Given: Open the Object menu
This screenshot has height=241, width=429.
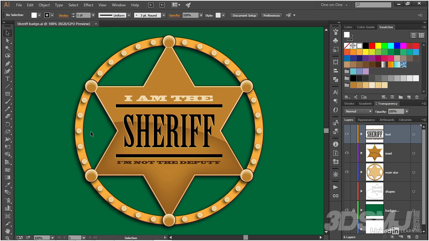Looking at the screenshot, I should coord(44,5).
